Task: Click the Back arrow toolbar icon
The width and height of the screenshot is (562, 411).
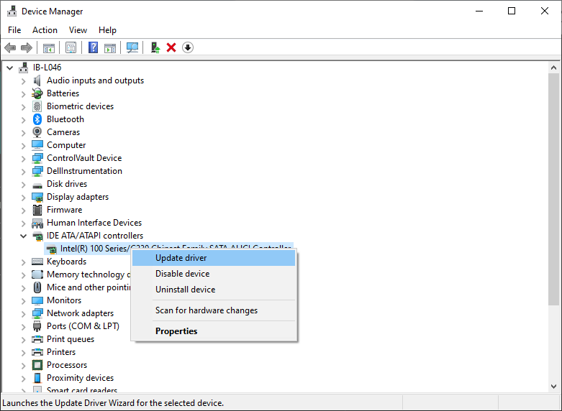Action: pos(10,47)
